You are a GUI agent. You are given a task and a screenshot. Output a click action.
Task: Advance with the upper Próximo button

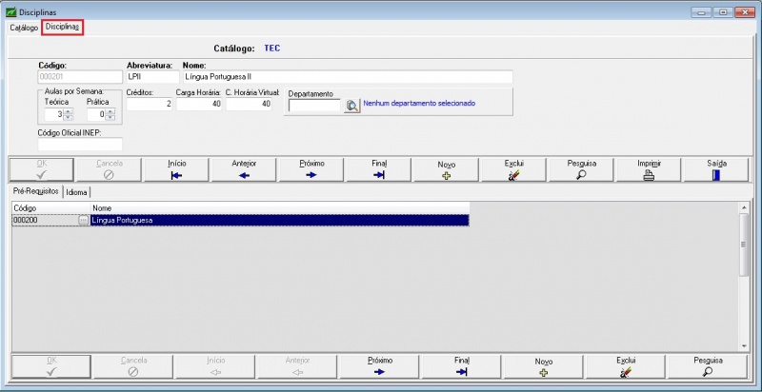[x=311, y=169]
